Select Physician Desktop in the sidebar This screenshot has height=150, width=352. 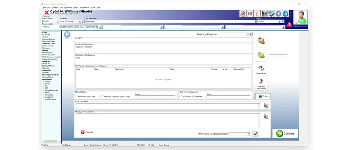point(48,39)
